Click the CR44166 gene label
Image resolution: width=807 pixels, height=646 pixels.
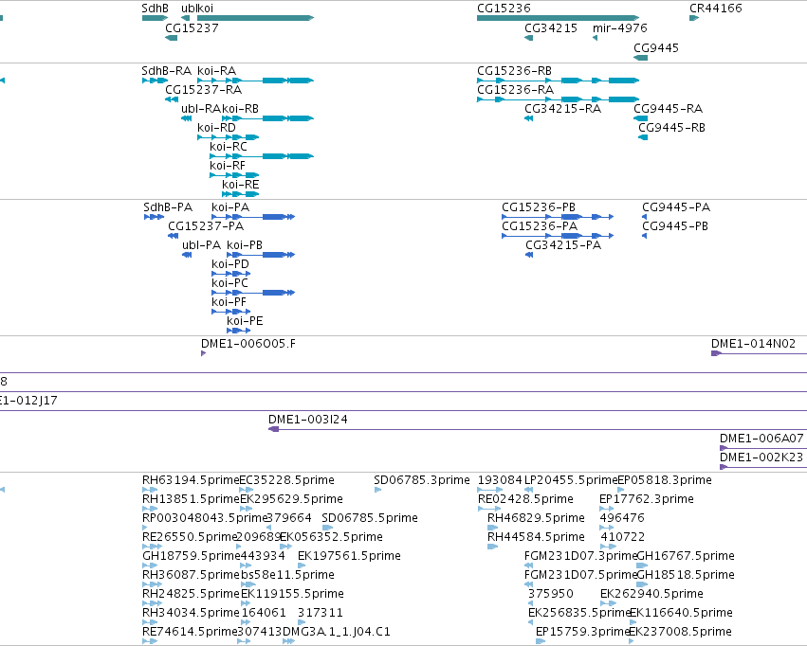pos(715,9)
